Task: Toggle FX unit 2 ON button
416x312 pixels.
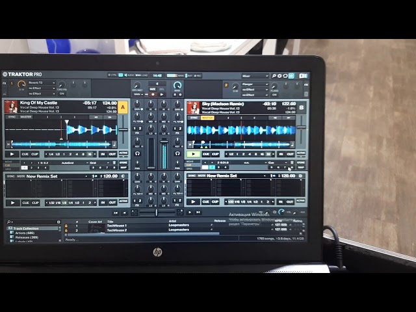Action: click(x=274, y=95)
